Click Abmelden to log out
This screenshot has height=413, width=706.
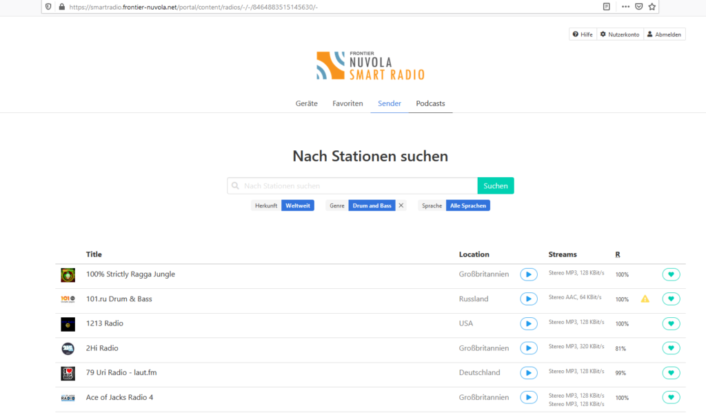tap(664, 34)
